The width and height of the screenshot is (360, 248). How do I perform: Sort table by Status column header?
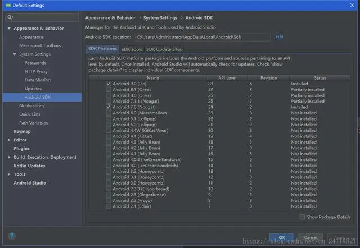pos(320,78)
